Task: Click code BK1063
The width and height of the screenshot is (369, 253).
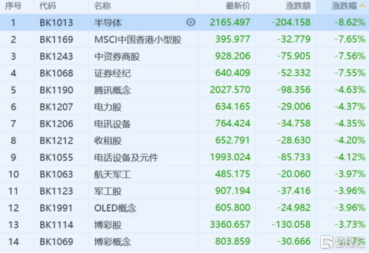Action: click(56, 174)
